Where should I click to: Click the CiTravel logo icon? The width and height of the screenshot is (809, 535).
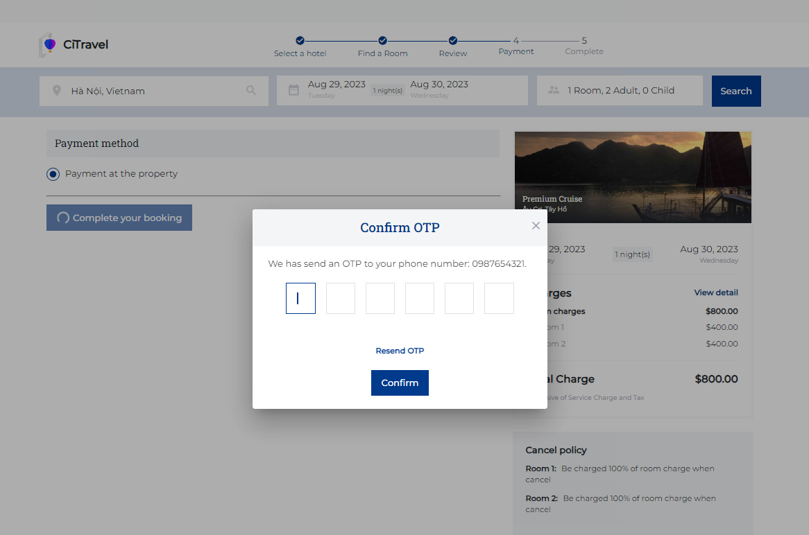49,45
